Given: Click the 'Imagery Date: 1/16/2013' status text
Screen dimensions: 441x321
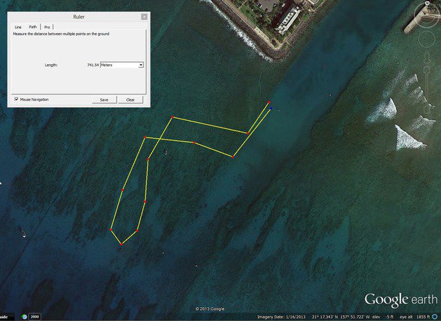Looking at the screenshot, I should [282, 317].
